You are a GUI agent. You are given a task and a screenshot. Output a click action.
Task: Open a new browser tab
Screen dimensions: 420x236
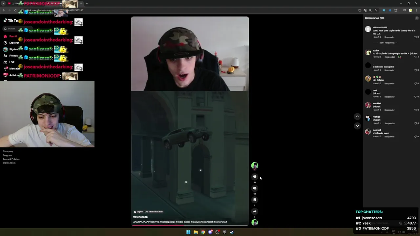(x=87, y=3)
